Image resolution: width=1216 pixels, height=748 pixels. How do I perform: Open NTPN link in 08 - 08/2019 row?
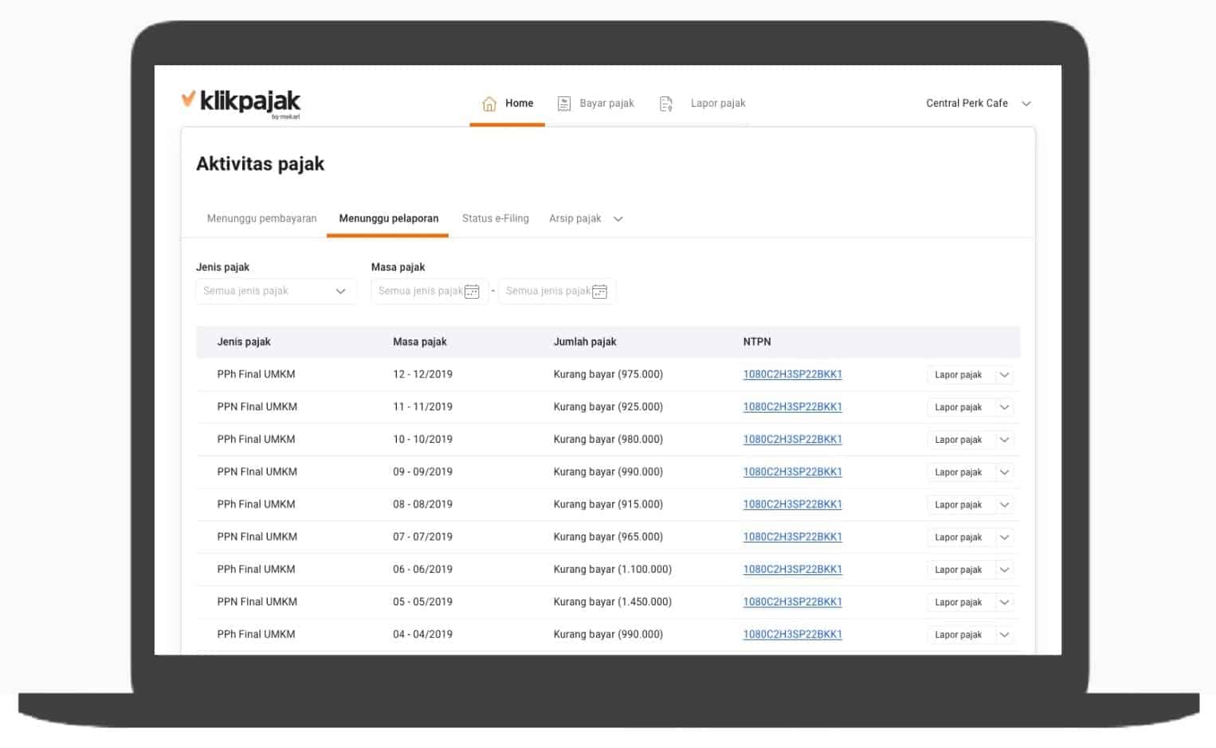click(793, 505)
